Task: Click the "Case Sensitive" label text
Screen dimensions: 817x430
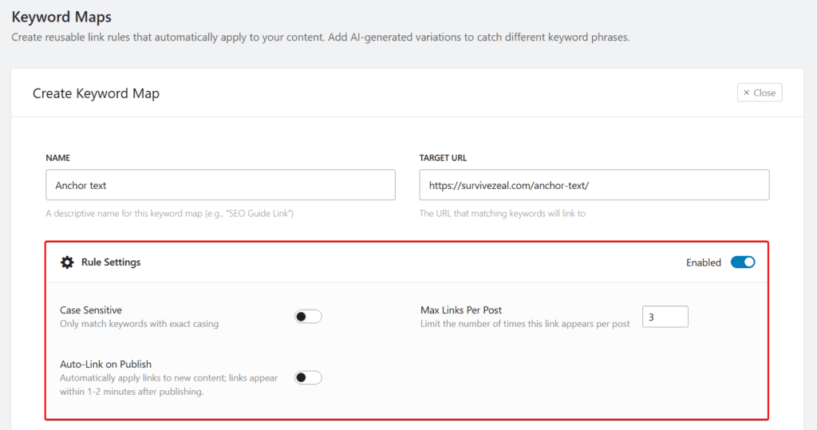Action: [x=91, y=310]
